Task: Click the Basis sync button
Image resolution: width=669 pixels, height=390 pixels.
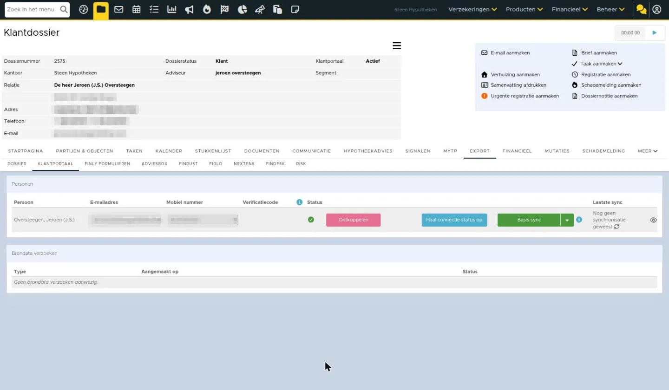Action: pos(529,220)
